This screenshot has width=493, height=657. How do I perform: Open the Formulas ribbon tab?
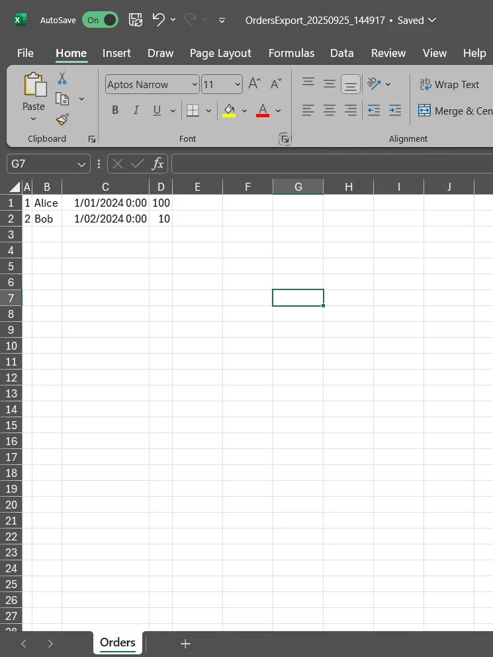[291, 53]
